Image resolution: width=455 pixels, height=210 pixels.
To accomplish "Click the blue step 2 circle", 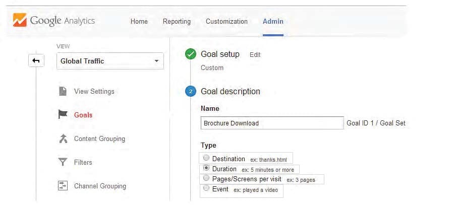I will (190, 92).
